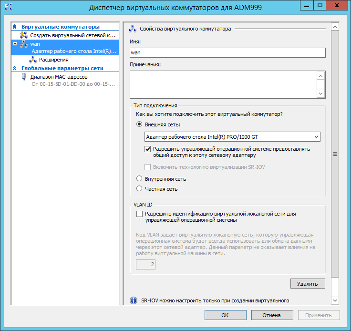351x331 pixels.
Task: Click the app icon in the title bar
Action: click(x=9, y=7)
